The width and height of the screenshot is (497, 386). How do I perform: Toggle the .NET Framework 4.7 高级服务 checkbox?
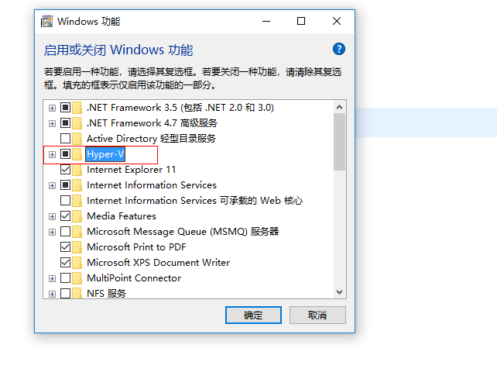click(65, 122)
